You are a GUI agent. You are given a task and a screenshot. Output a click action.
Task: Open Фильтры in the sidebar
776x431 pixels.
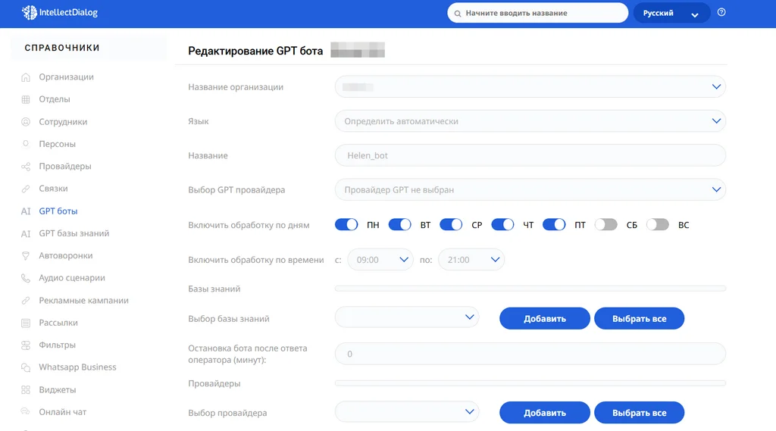pos(58,345)
